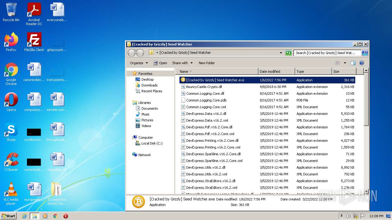Click Opera icon on taskbar
This screenshot has width=392, height=220.
click(x=66, y=216)
